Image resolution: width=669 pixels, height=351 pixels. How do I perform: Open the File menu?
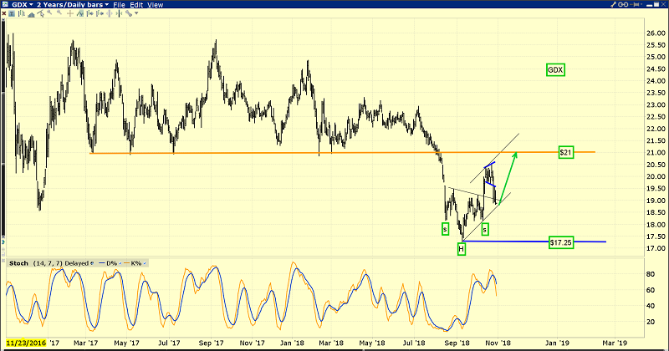coord(119,5)
